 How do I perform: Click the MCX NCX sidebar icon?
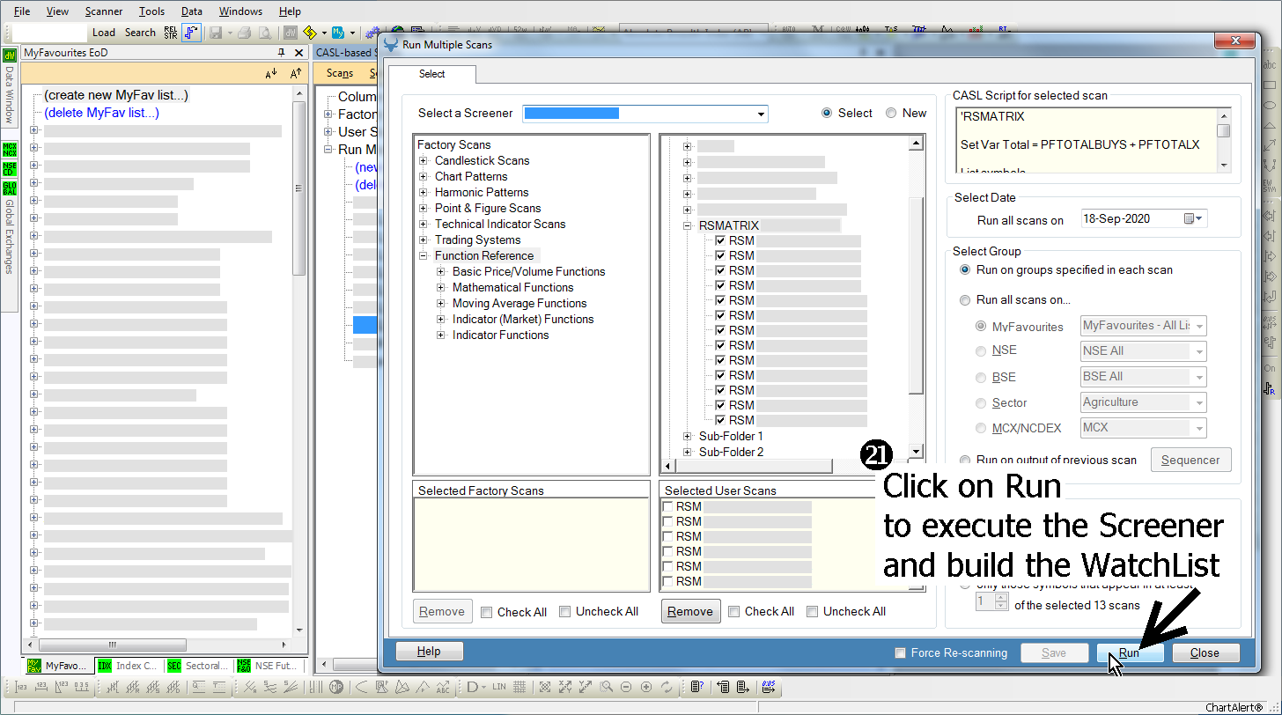(10, 149)
